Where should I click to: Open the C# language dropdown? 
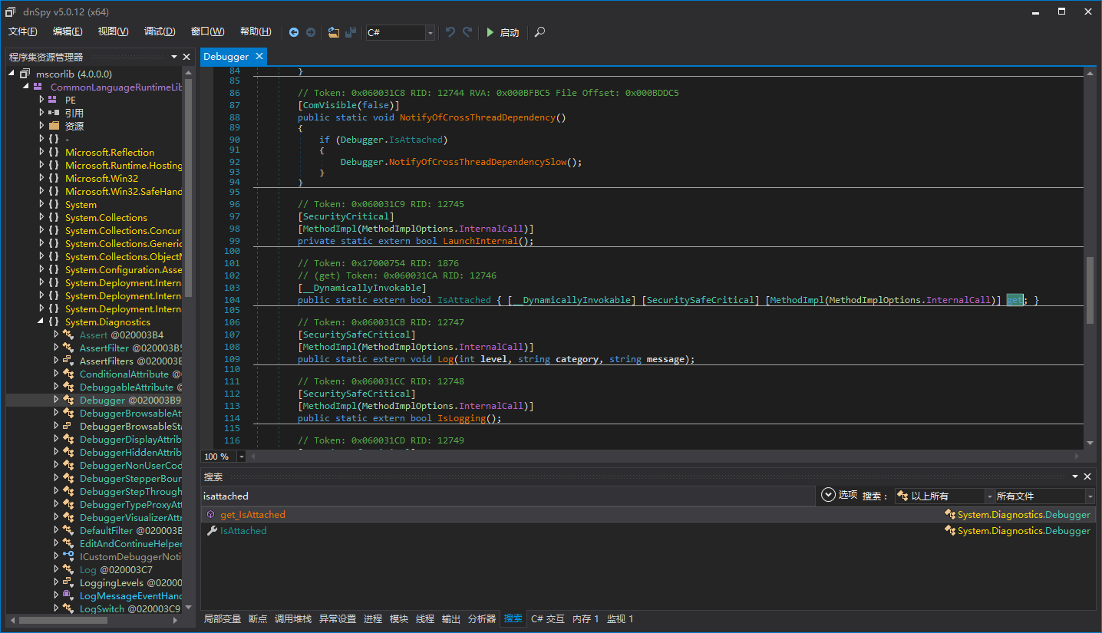pos(430,32)
